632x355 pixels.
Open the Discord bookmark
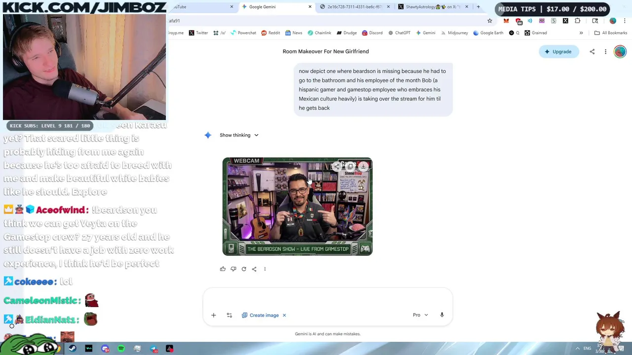372,33
